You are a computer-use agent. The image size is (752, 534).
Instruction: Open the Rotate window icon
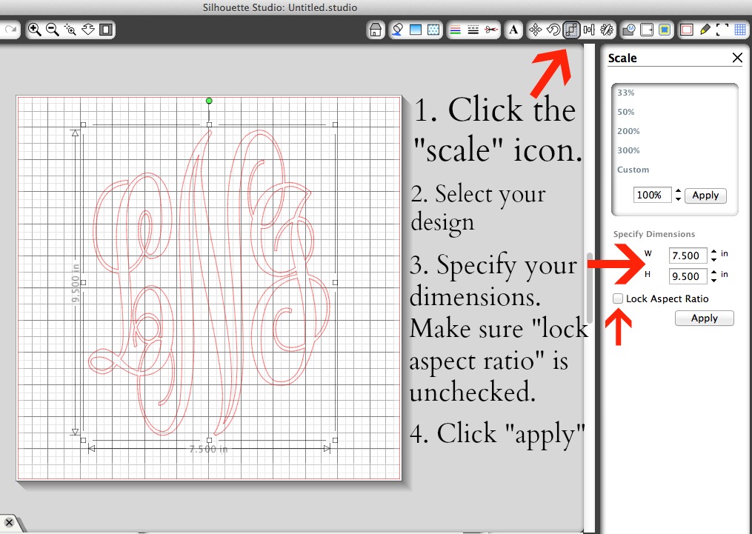[553, 30]
